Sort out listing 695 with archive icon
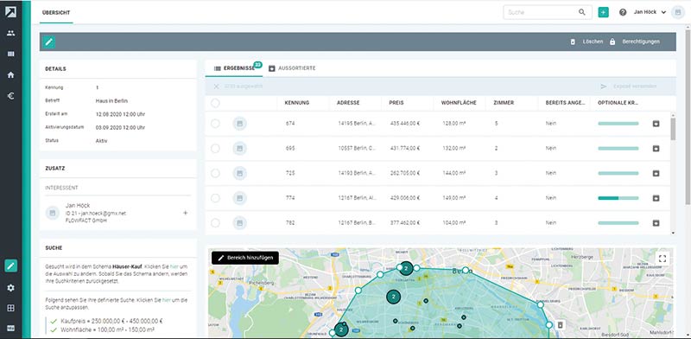 tap(656, 149)
